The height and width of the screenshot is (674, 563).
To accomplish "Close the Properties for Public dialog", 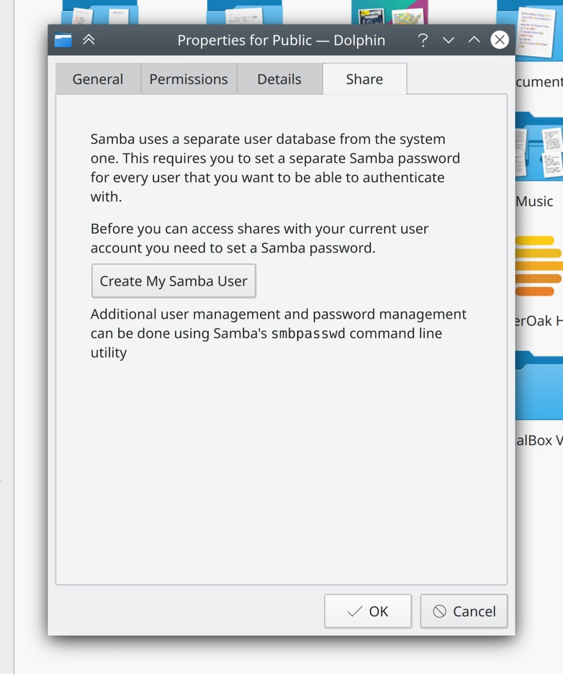I will (500, 40).
